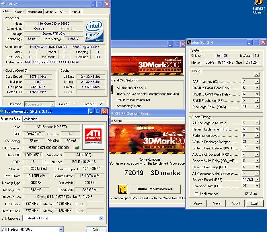Switch to the Cache tab in CPU-Z
The height and width of the screenshot is (232, 267).
click(x=20, y=12)
